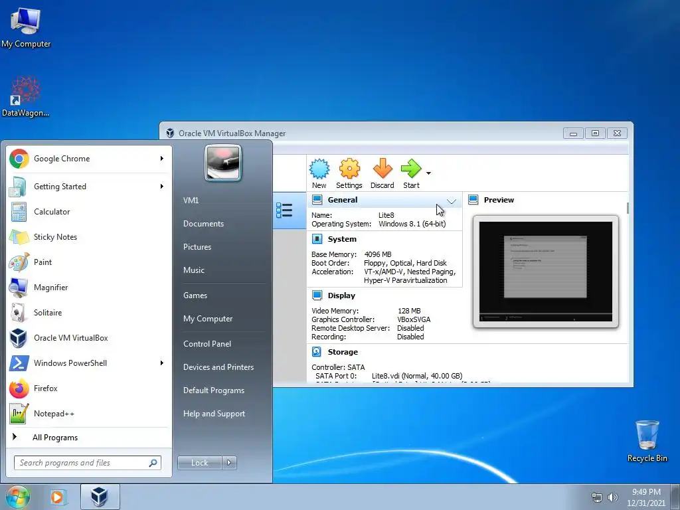Image resolution: width=680 pixels, height=510 pixels.
Task: Select My Computer desktop icon
Action: point(26,27)
